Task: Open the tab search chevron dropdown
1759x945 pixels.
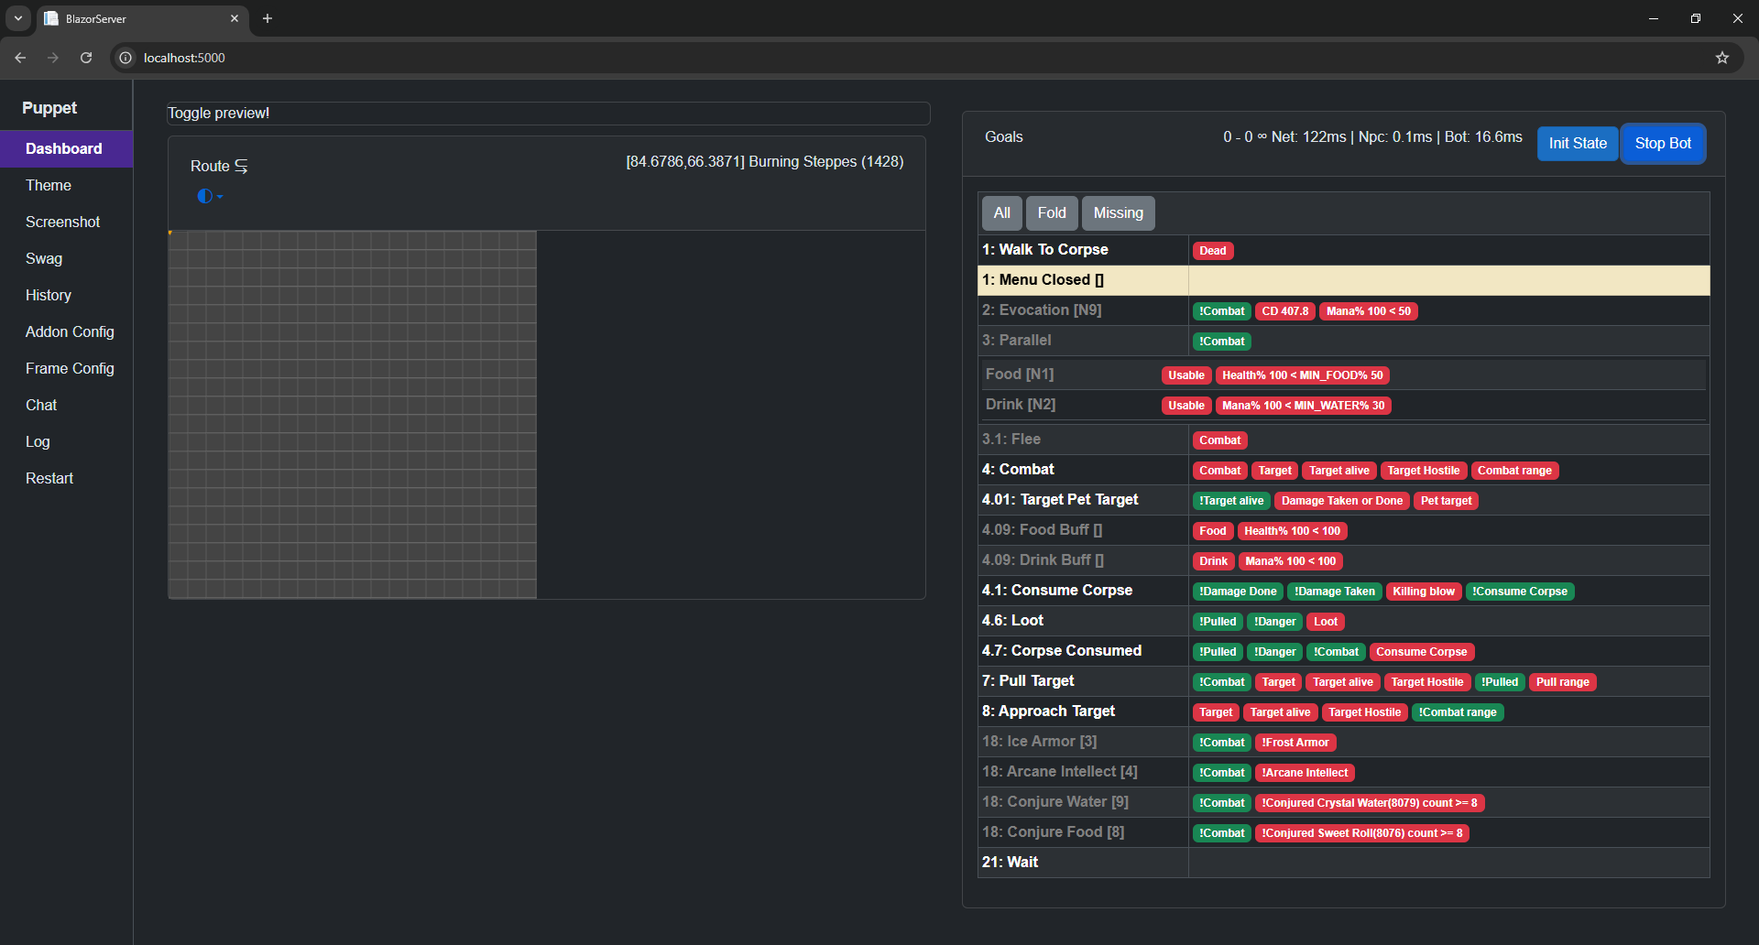Action: (x=17, y=18)
